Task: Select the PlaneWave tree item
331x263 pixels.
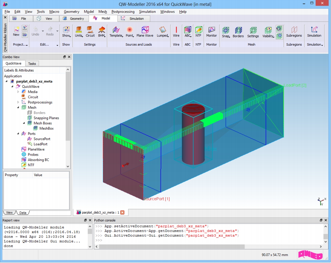Action: coord(36,149)
